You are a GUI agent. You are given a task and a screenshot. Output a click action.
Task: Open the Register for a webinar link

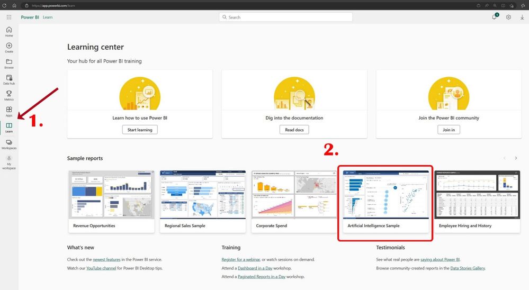241,260
